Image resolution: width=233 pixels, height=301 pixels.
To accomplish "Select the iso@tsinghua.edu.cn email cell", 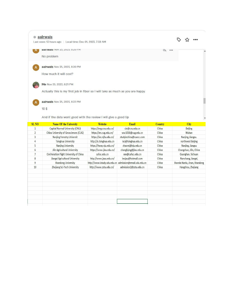I will pyautogui.click(x=132, y=141).
